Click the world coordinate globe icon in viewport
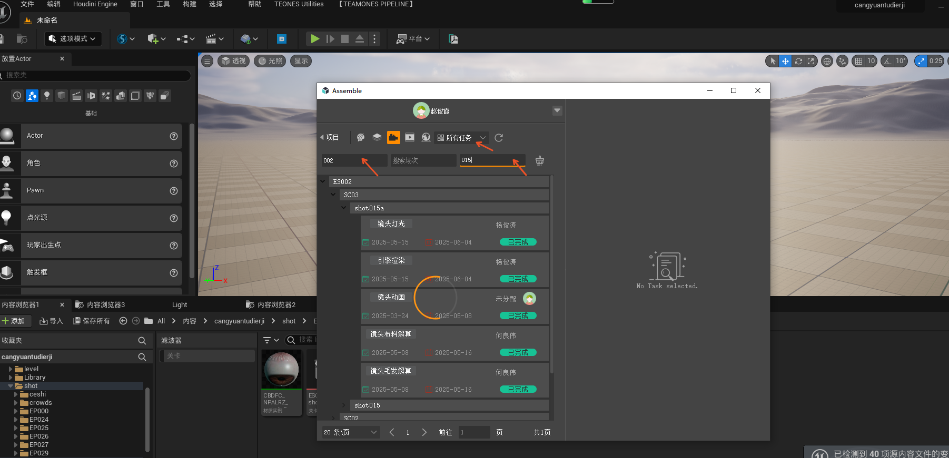The height and width of the screenshot is (458, 949). (827, 61)
